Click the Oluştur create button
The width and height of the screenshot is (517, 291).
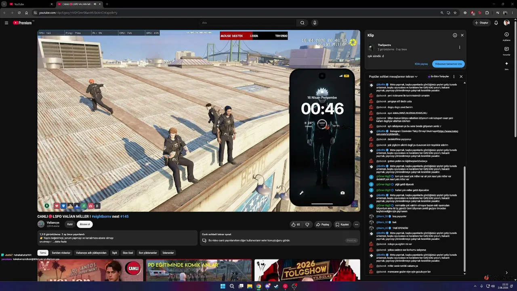(481, 23)
